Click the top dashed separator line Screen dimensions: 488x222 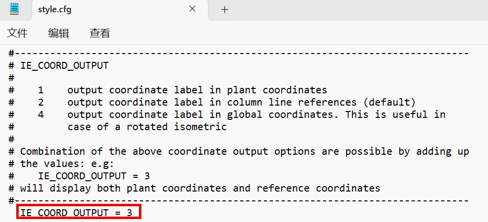click(241, 53)
